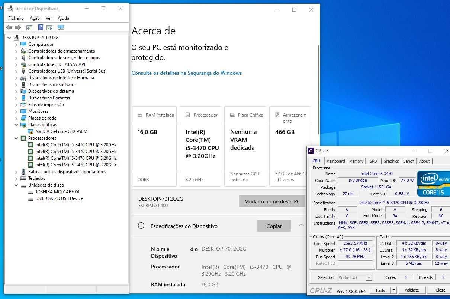Click the Copiar button

[x=274, y=226]
